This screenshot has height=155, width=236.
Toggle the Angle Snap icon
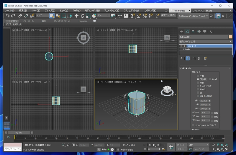click(139, 16)
